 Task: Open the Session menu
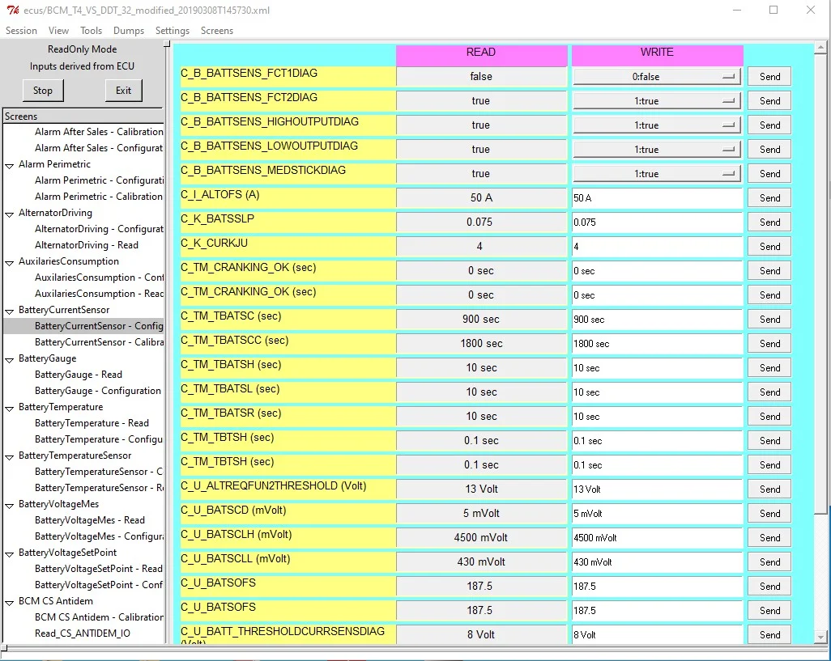(x=21, y=31)
